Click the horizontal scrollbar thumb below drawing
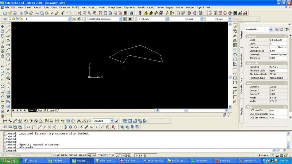Viewport: 292px width, 164px height. click(186, 110)
